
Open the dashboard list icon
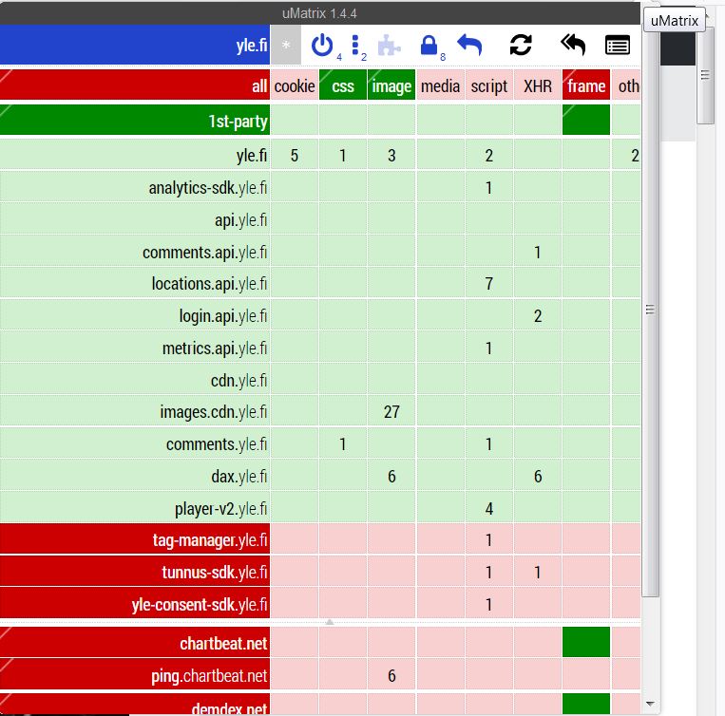click(x=618, y=46)
